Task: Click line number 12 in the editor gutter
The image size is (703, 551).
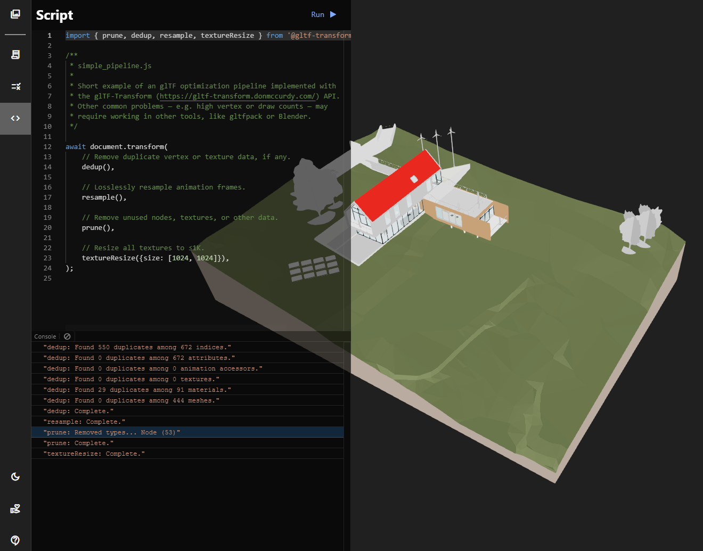Action: click(47, 146)
